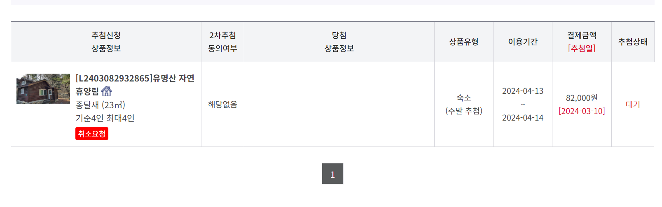Click the 결제금액 [추첨일] column header
Screen dimensions: 662x207
click(x=582, y=42)
